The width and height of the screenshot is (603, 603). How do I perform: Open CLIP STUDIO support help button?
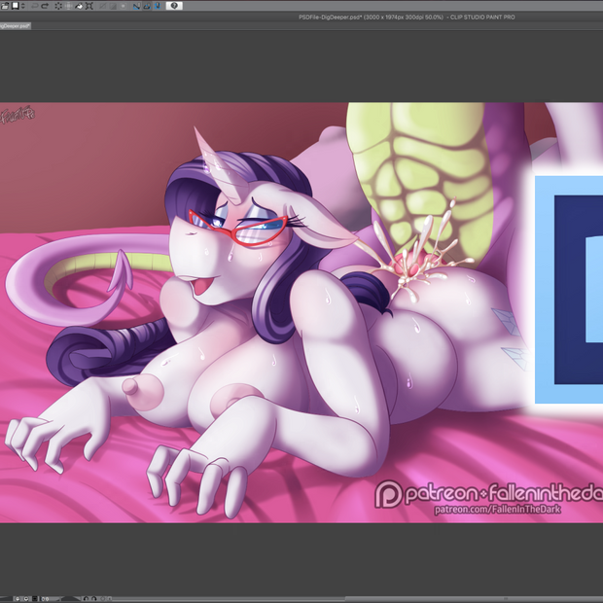tap(174, 6)
